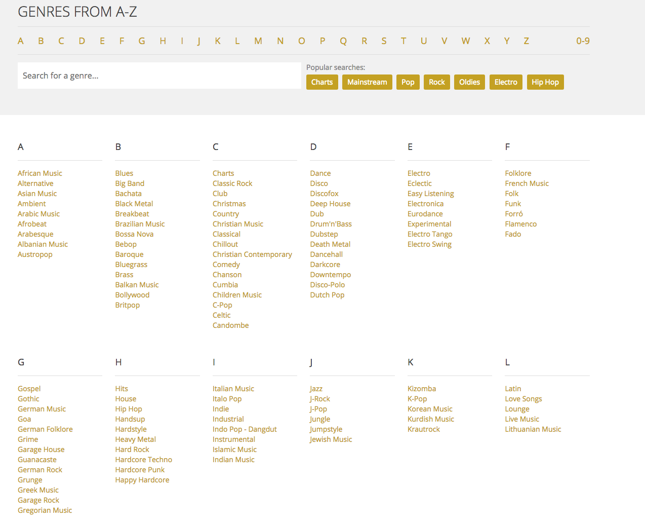The width and height of the screenshot is (645, 524).
Task: Click the genre search input field
Action: [159, 76]
